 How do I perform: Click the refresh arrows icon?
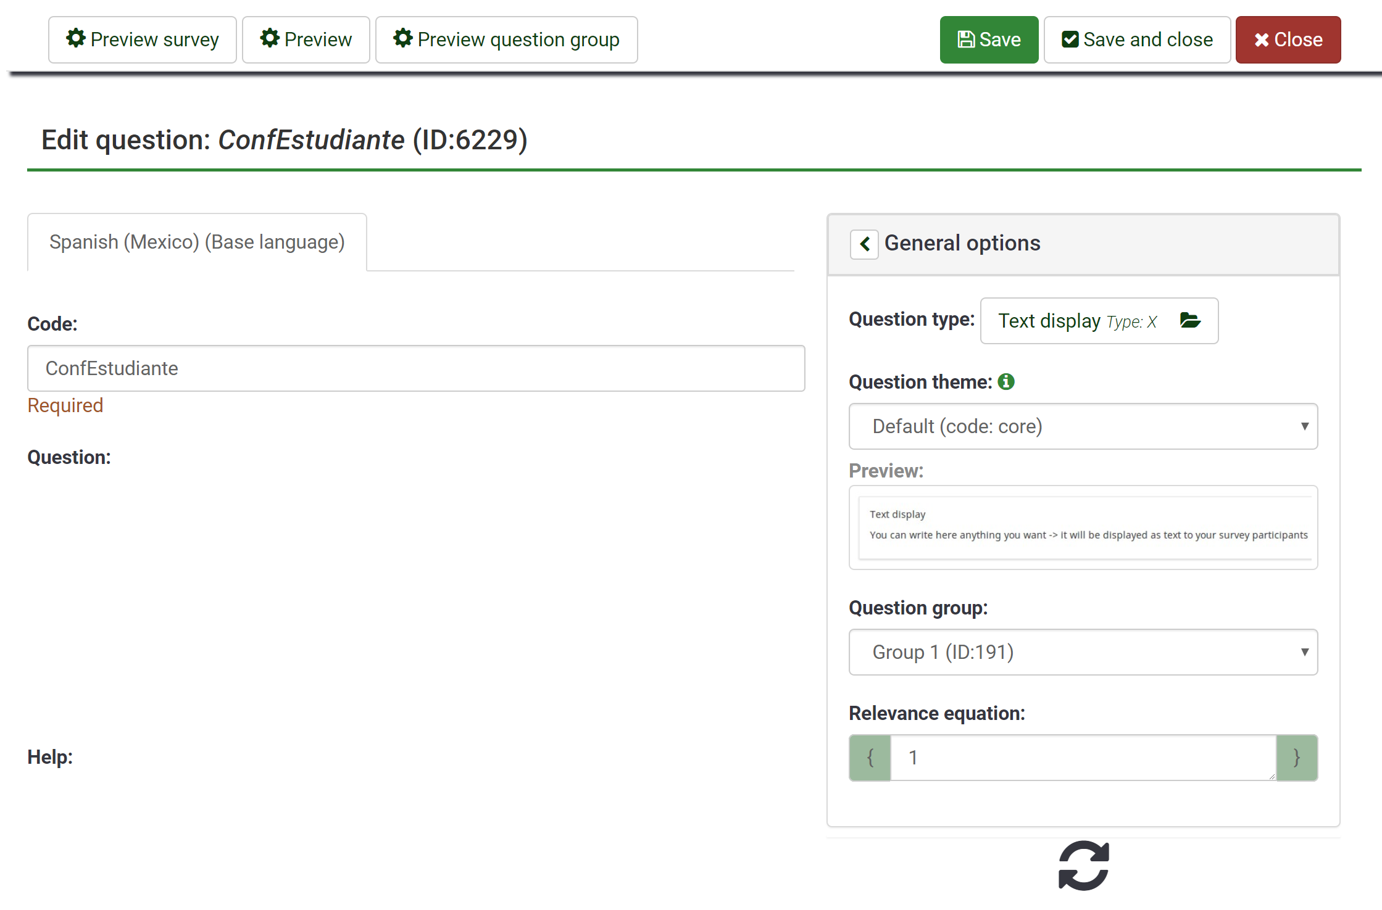click(x=1084, y=866)
